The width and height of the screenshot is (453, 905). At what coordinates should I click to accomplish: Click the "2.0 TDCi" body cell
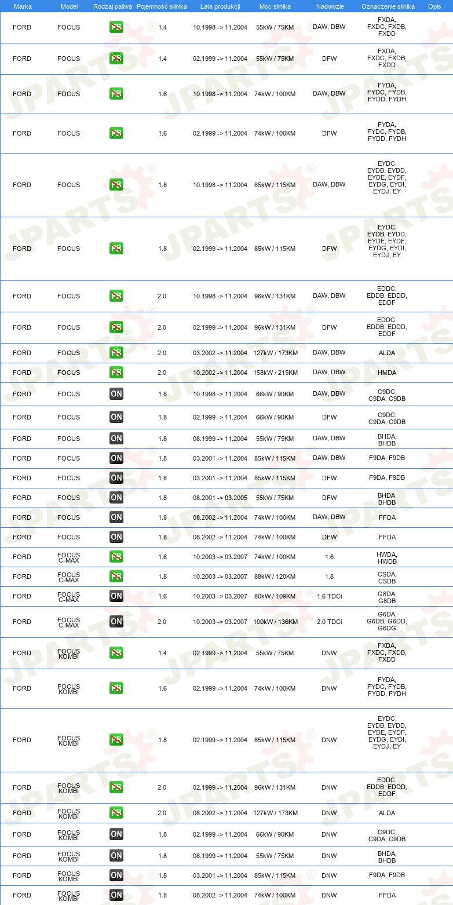tap(330, 622)
